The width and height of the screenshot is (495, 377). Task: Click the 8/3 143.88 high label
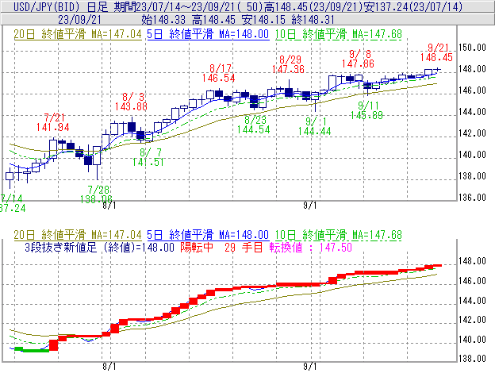pyautogui.click(x=132, y=102)
